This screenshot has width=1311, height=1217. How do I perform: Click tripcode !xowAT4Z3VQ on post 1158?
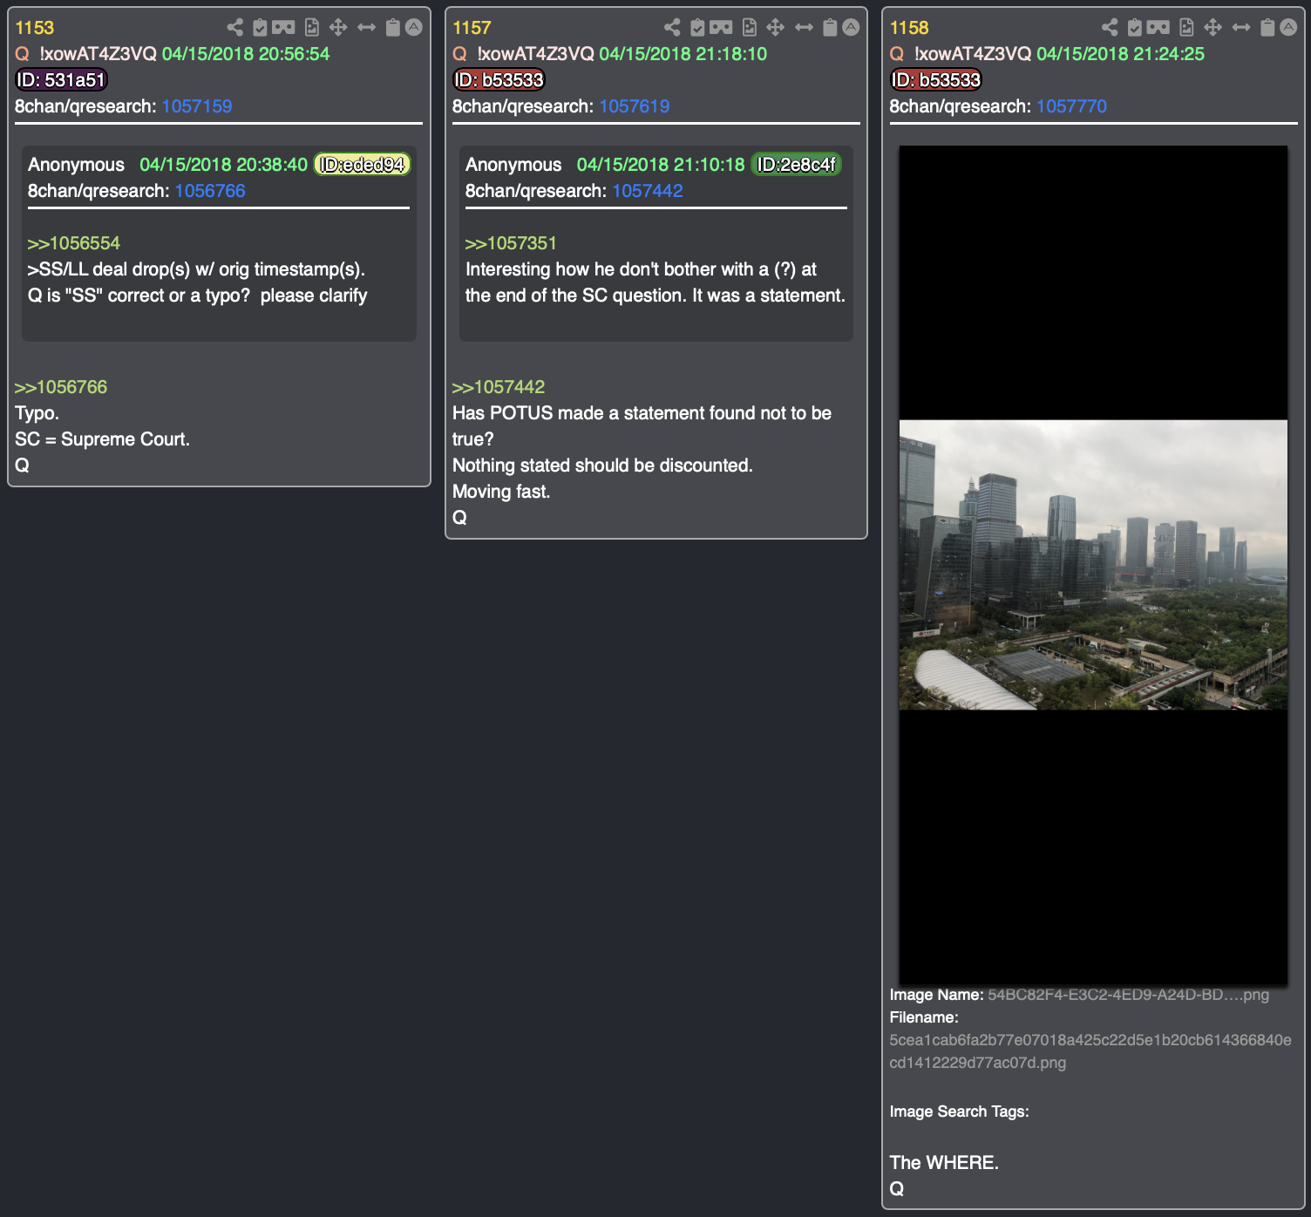(x=973, y=54)
